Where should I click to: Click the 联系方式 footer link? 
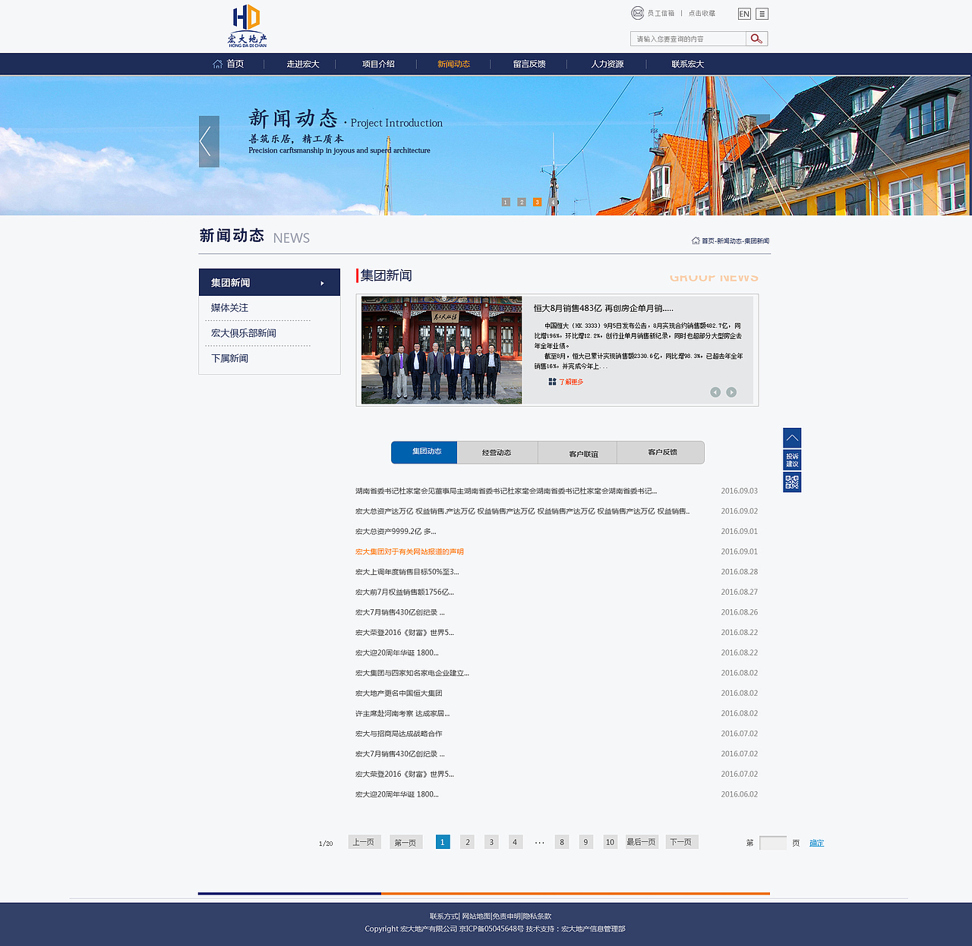444,916
